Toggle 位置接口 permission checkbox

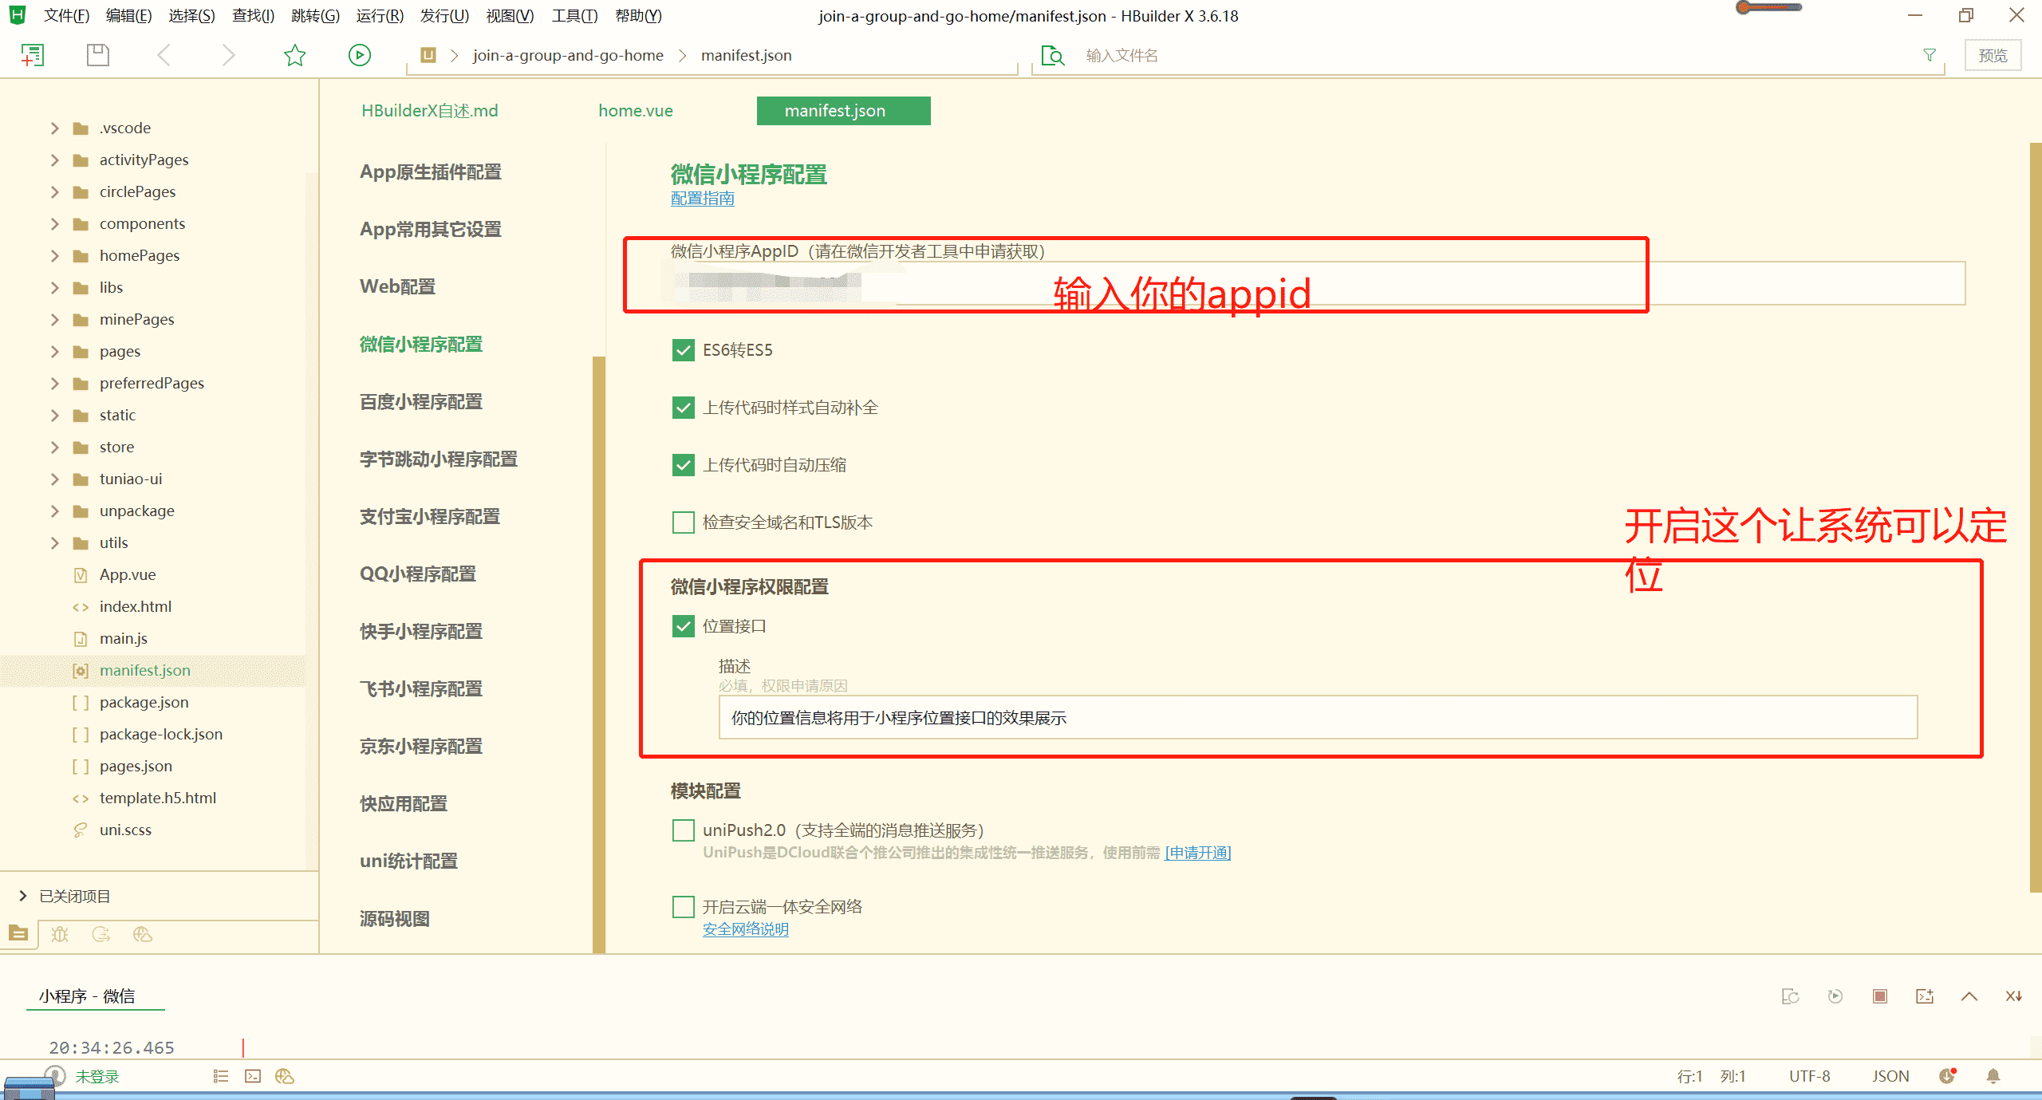click(x=684, y=626)
